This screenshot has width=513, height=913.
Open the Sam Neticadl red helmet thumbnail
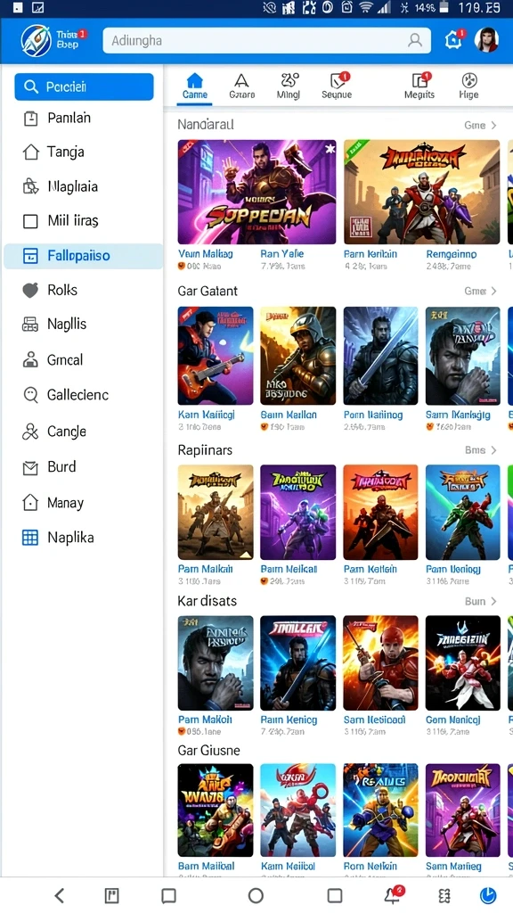click(380, 663)
